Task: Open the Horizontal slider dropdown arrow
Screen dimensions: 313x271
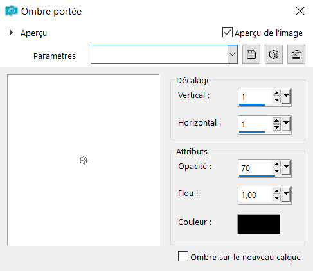Action: pyautogui.click(x=287, y=124)
